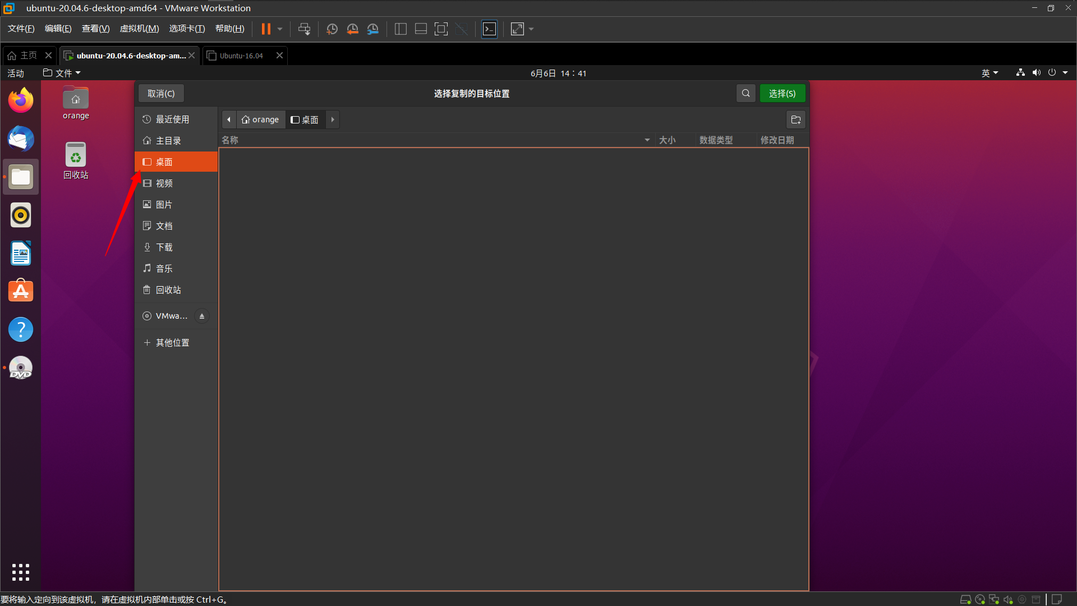Revert the virtual machine to its snapshot
The width and height of the screenshot is (1077, 606).
click(352, 29)
